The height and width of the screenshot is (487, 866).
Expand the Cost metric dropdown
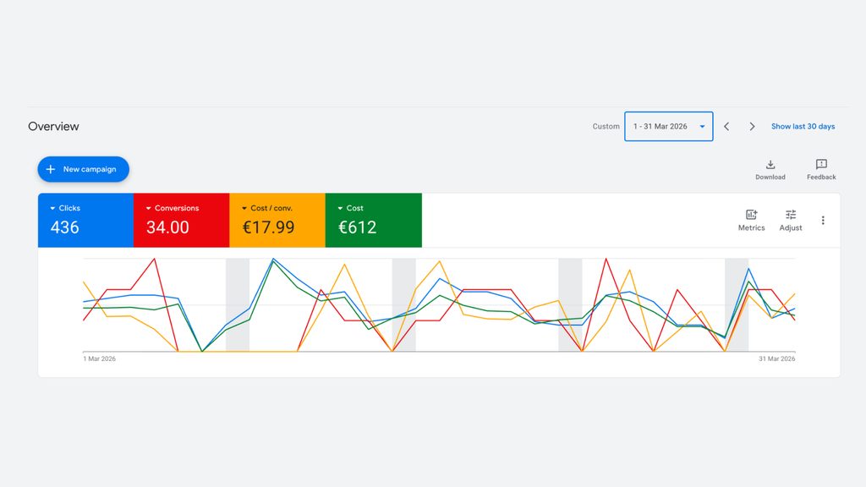[x=350, y=208]
